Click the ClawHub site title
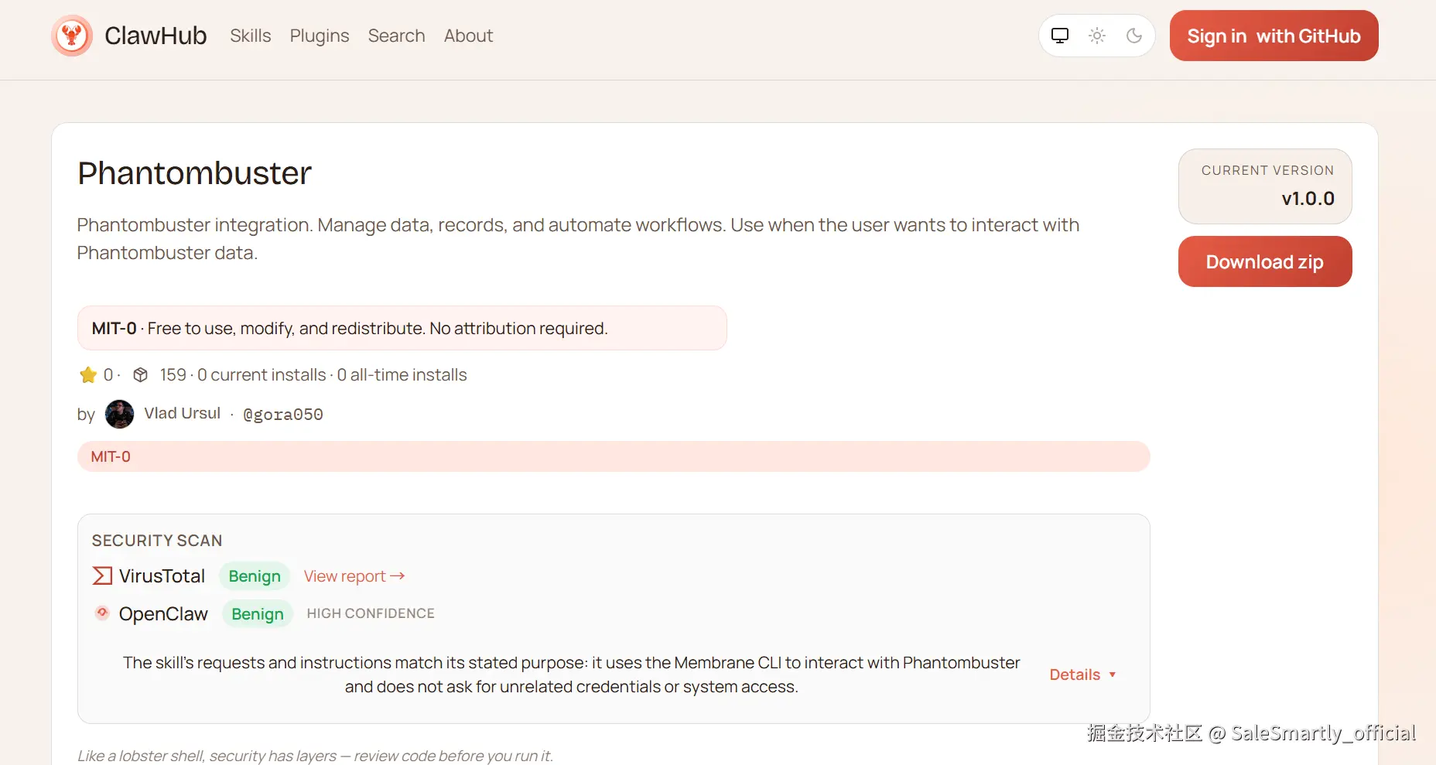 [x=156, y=36]
